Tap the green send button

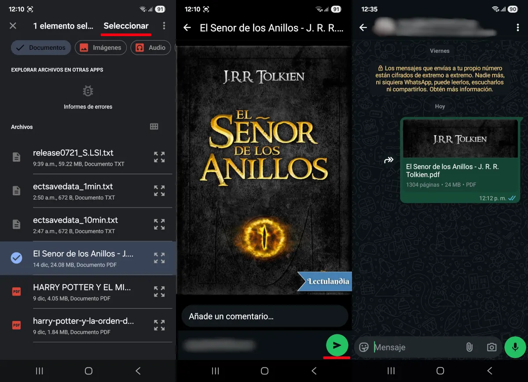coord(337,345)
